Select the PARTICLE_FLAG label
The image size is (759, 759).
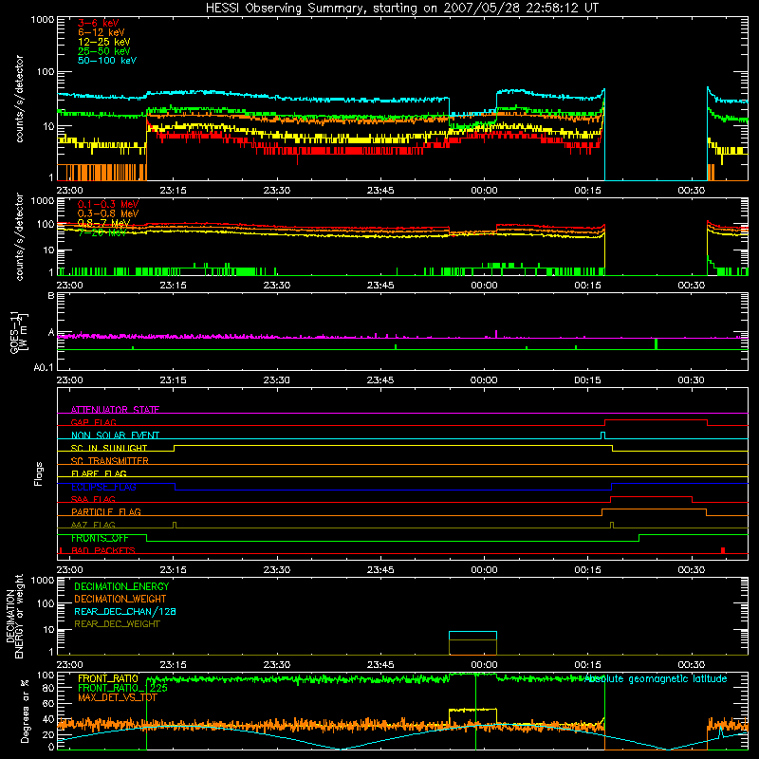[x=106, y=511]
